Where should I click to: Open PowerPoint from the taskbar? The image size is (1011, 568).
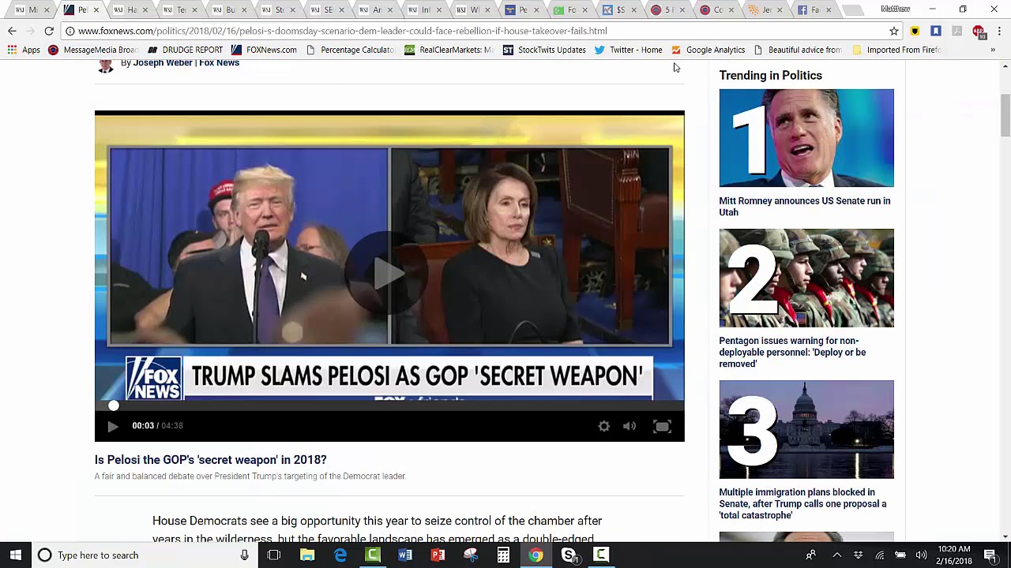(x=438, y=555)
